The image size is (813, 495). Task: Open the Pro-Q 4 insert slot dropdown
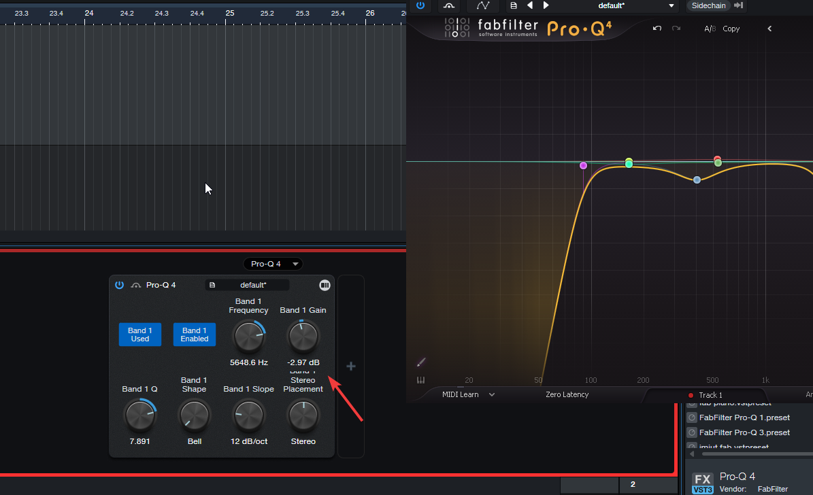point(273,264)
